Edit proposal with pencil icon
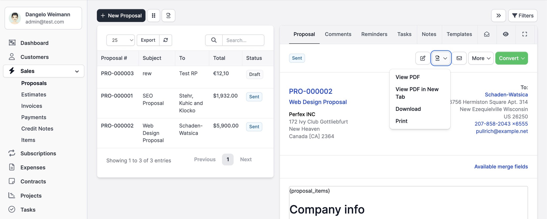The image size is (547, 219). [423, 58]
